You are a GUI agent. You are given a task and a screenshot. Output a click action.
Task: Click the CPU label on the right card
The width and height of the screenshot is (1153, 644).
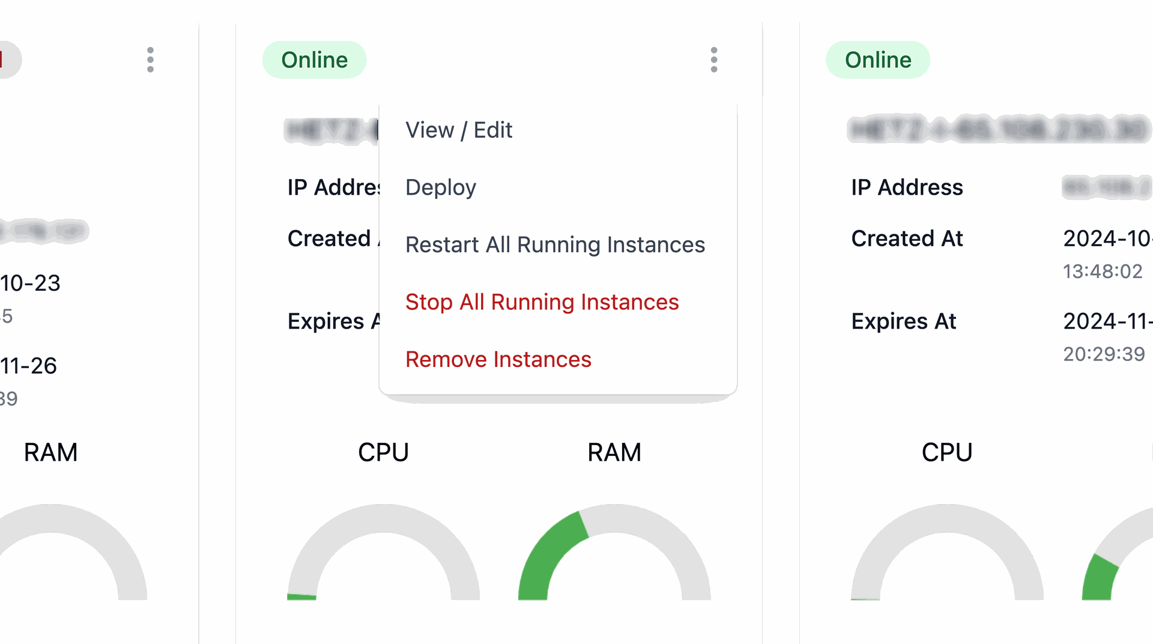[947, 452]
